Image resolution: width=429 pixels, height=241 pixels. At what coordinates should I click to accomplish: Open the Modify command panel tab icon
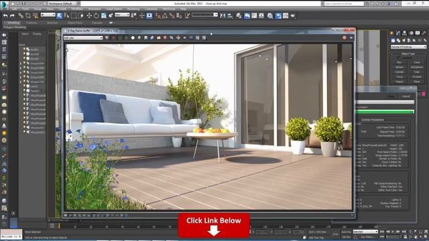coord(398,33)
